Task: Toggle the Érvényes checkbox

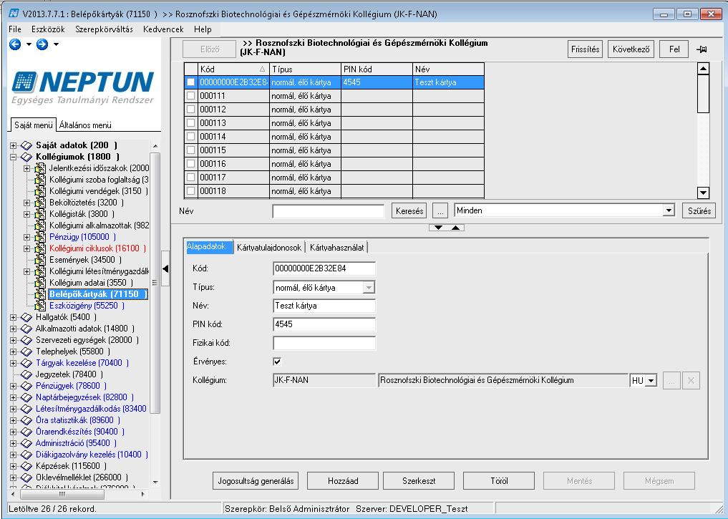Action: pyautogui.click(x=277, y=362)
